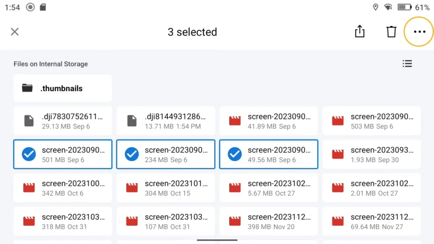Click the "3 selected" title text
434x244 pixels.
(x=192, y=32)
